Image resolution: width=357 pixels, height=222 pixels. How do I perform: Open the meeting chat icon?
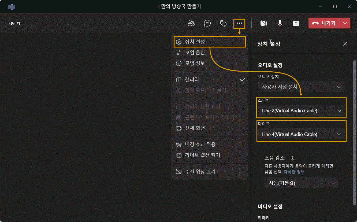coord(207,23)
